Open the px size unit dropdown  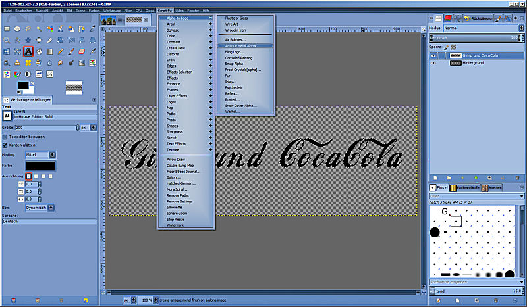(x=88, y=128)
